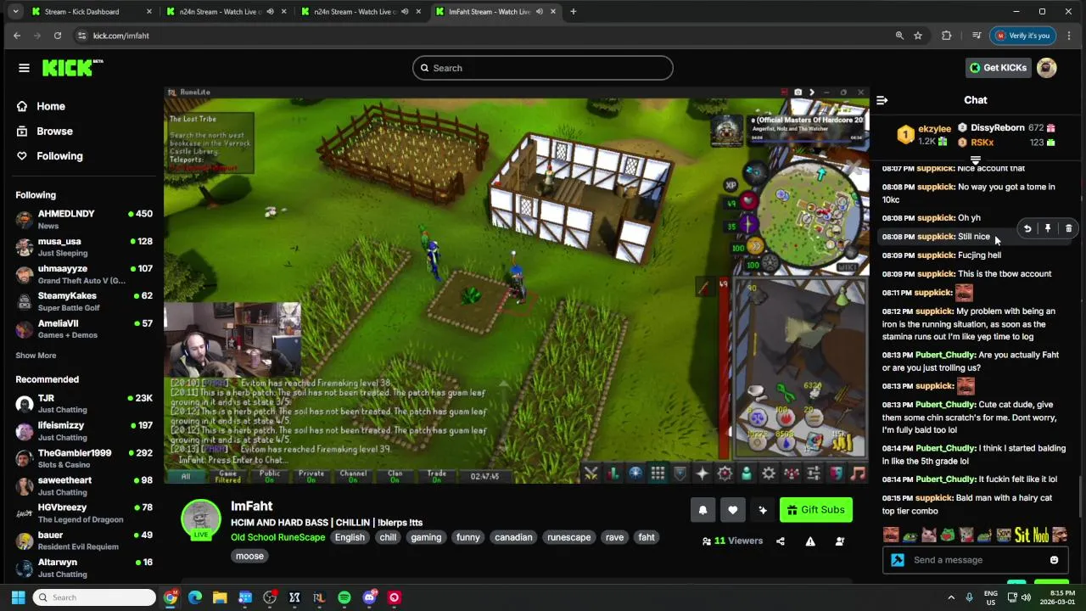Bookmark this page with the star icon
The width and height of the screenshot is (1086, 611).
pyautogui.click(x=918, y=36)
